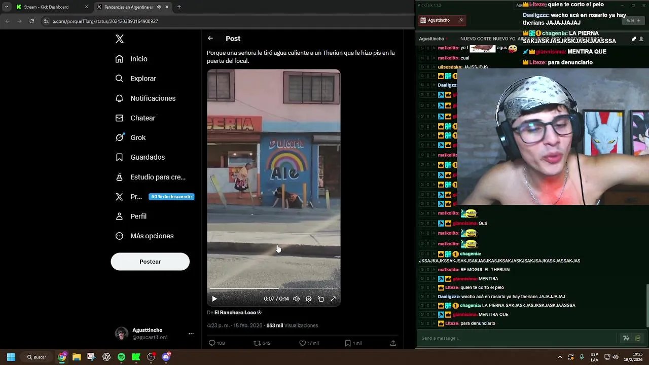This screenshot has width=649, height=365.
Task: Mute the audio icon on Tendencias tab
Action: click(159, 7)
